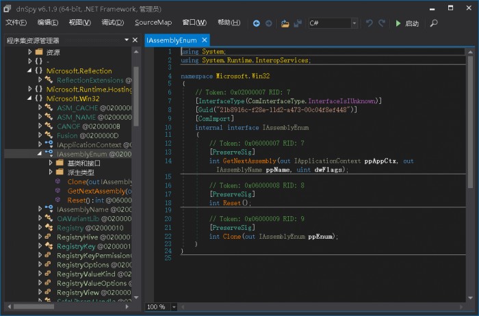Close the assembly explorer panel
This screenshot has height=316, width=479.
pyautogui.click(x=135, y=40)
